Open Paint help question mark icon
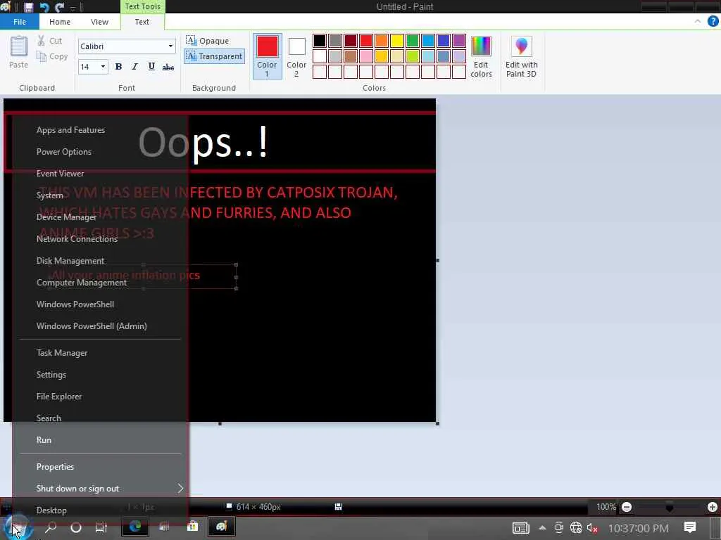 [713, 21]
